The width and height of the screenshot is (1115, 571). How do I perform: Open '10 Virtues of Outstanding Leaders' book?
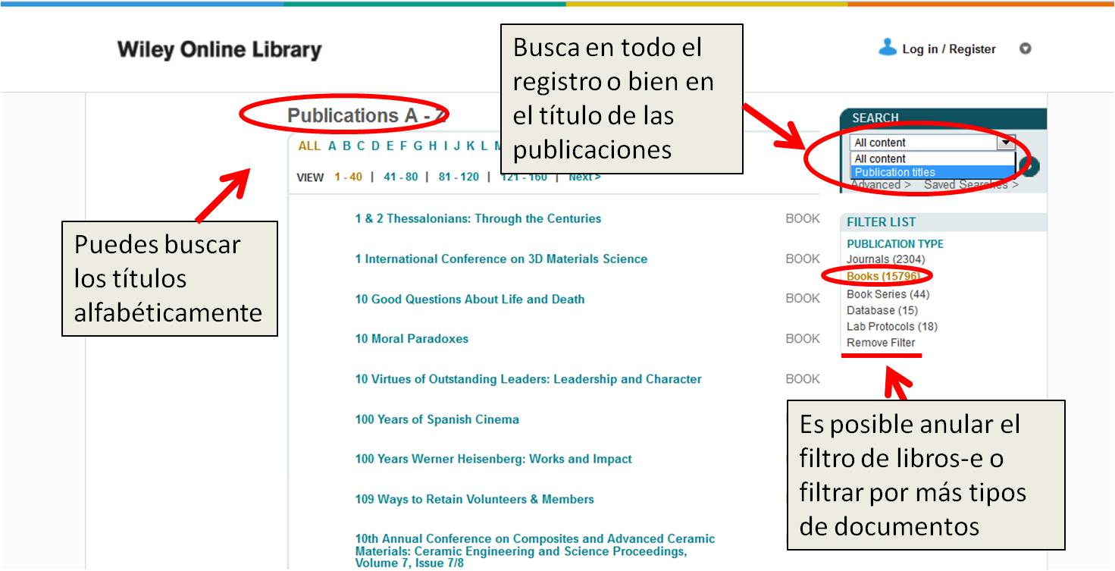click(528, 379)
